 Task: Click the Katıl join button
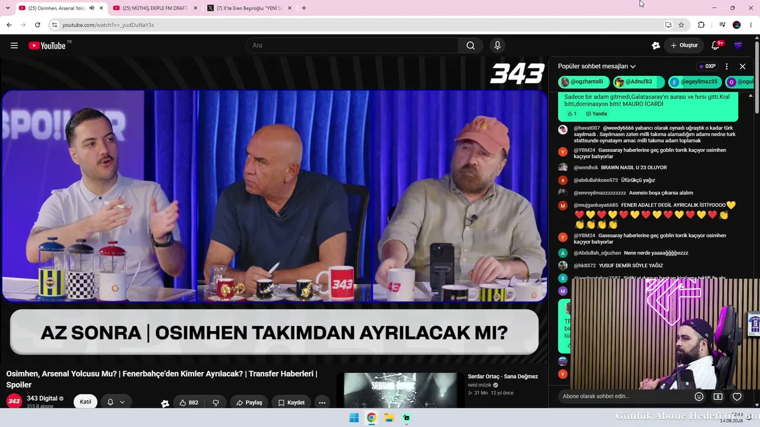click(x=85, y=402)
